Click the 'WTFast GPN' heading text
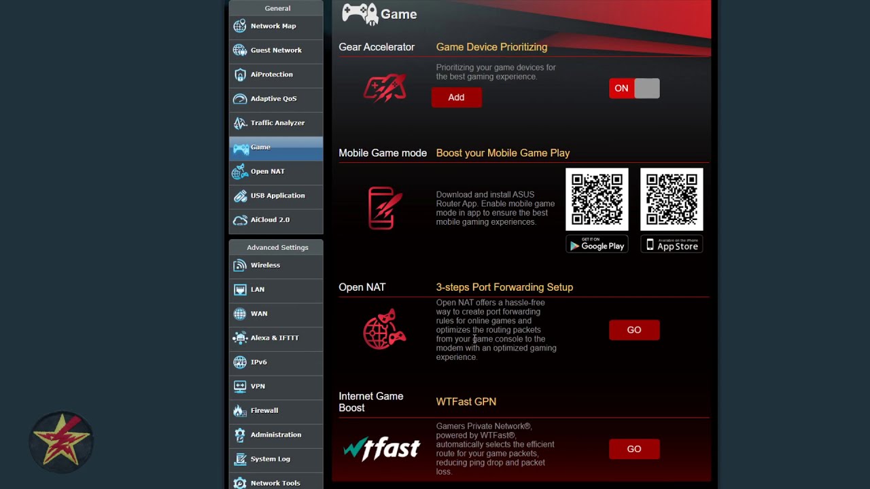The width and height of the screenshot is (870, 489). [466, 401]
